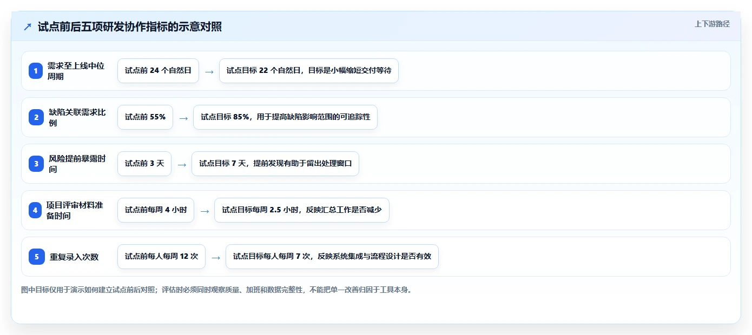Click number badge 5 for 重复录入次数
The height and width of the screenshot is (335, 752).
pos(37,257)
